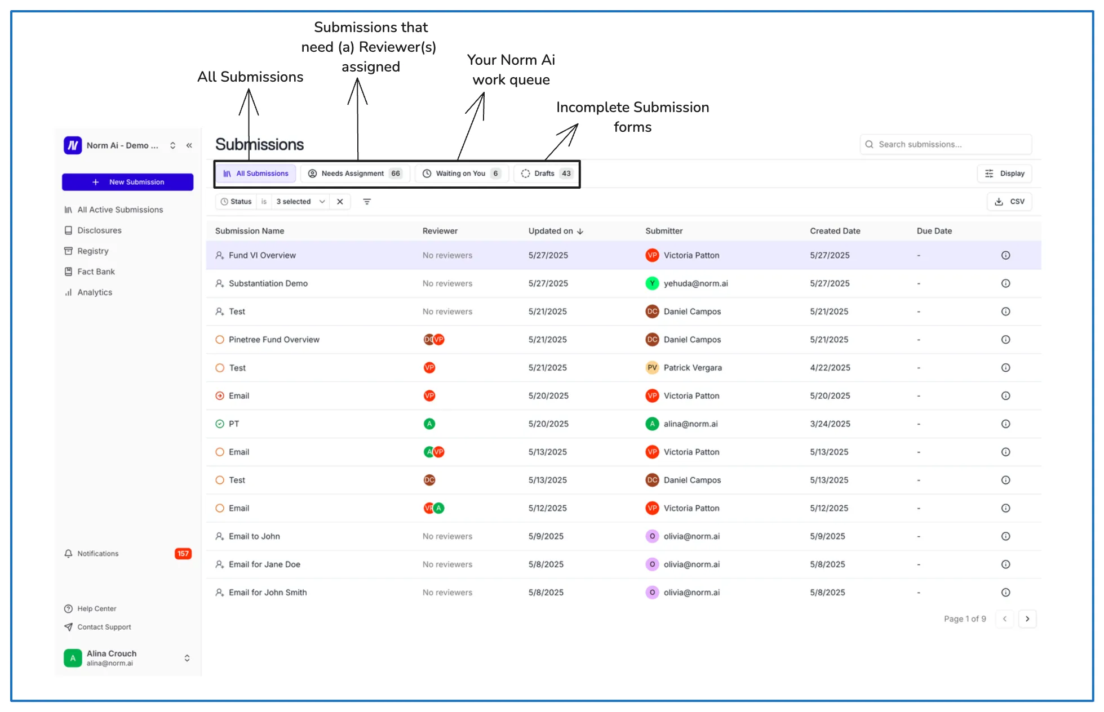Open Notifications with 157 badge
The width and height of the screenshot is (1104, 712).
(128, 554)
